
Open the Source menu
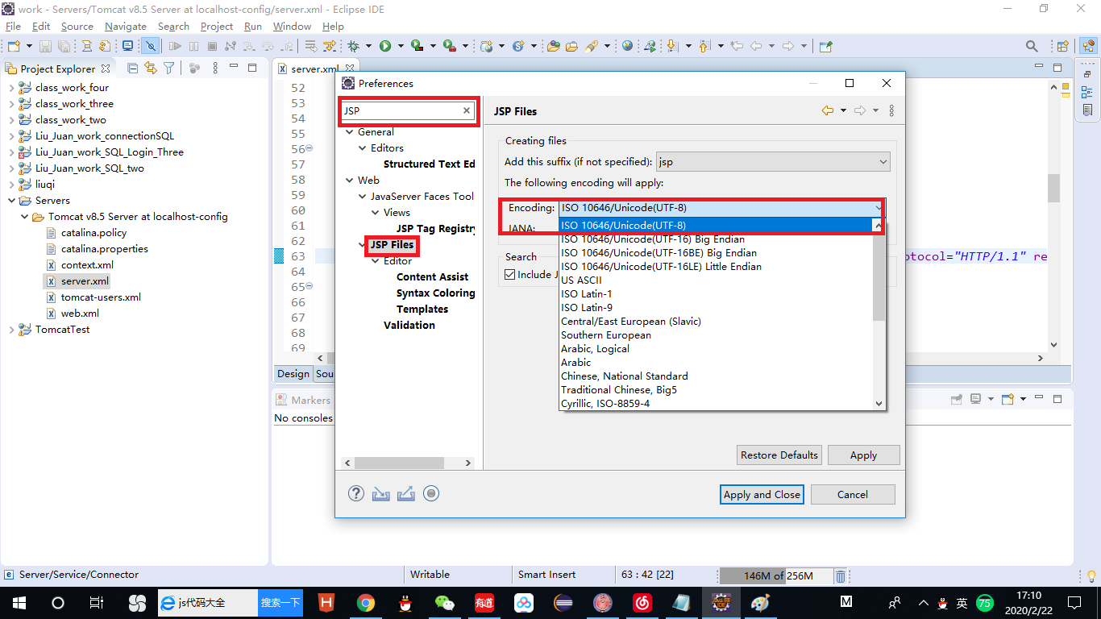click(77, 27)
